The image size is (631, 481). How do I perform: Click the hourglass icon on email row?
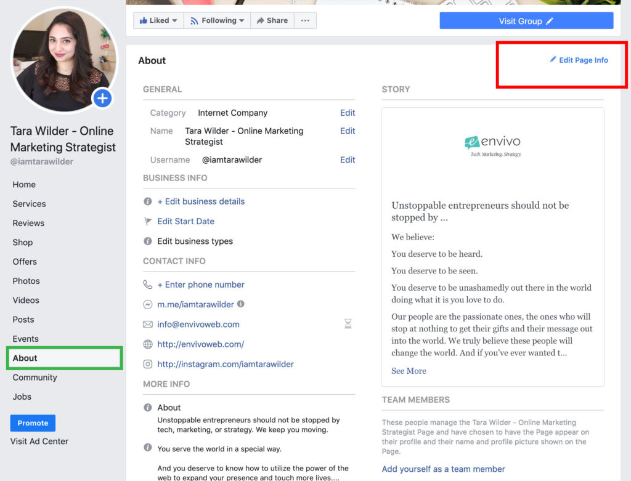point(348,324)
